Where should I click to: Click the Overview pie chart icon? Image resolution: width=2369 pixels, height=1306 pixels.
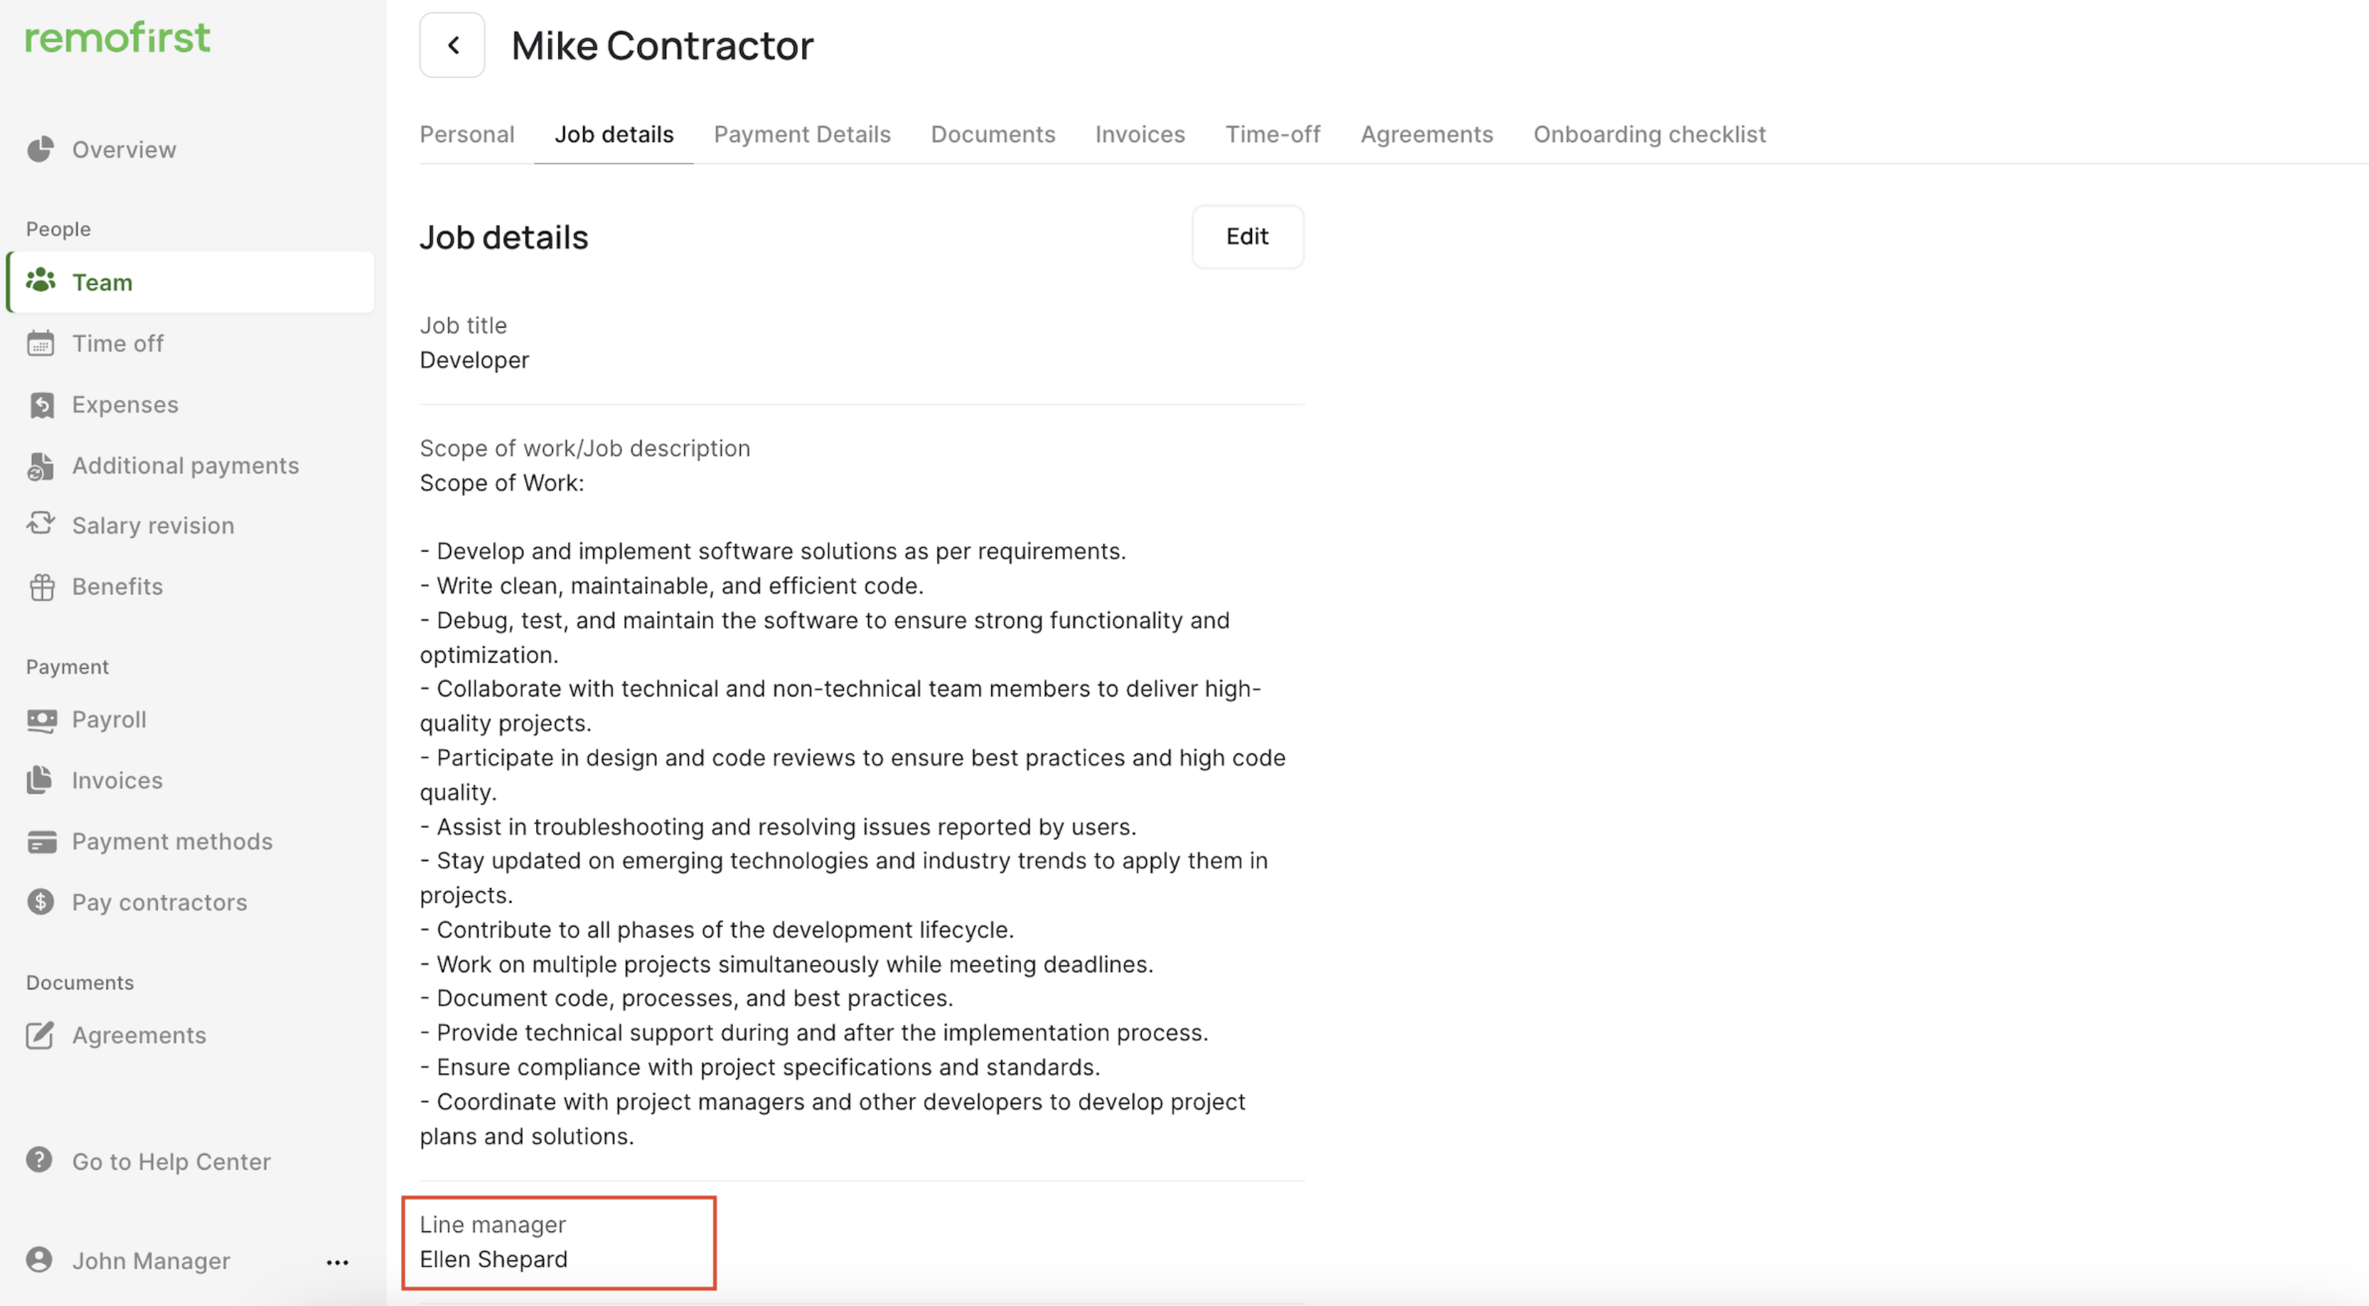tap(40, 149)
